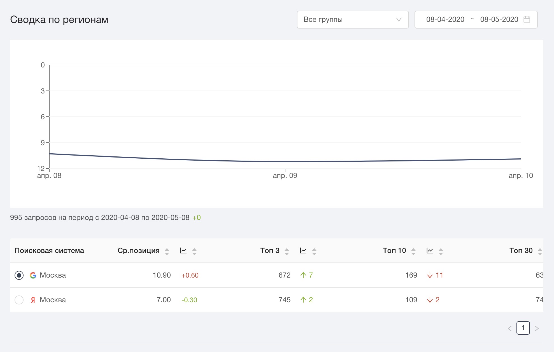Click end date 08-05-2020 field

tap(499, 19)
